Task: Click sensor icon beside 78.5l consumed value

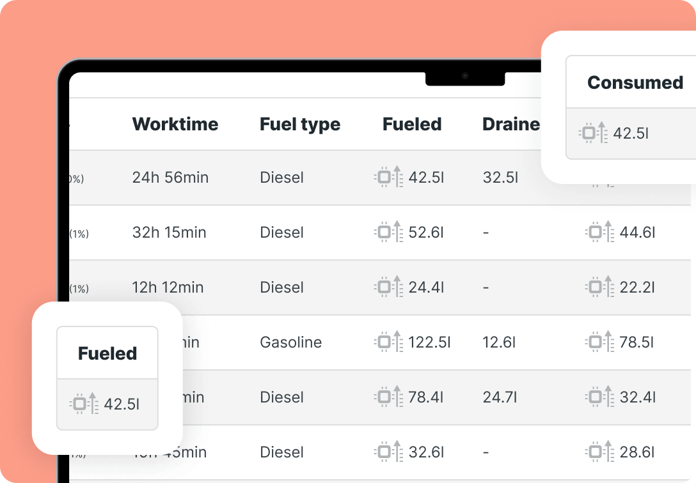Action: point(600,342)
